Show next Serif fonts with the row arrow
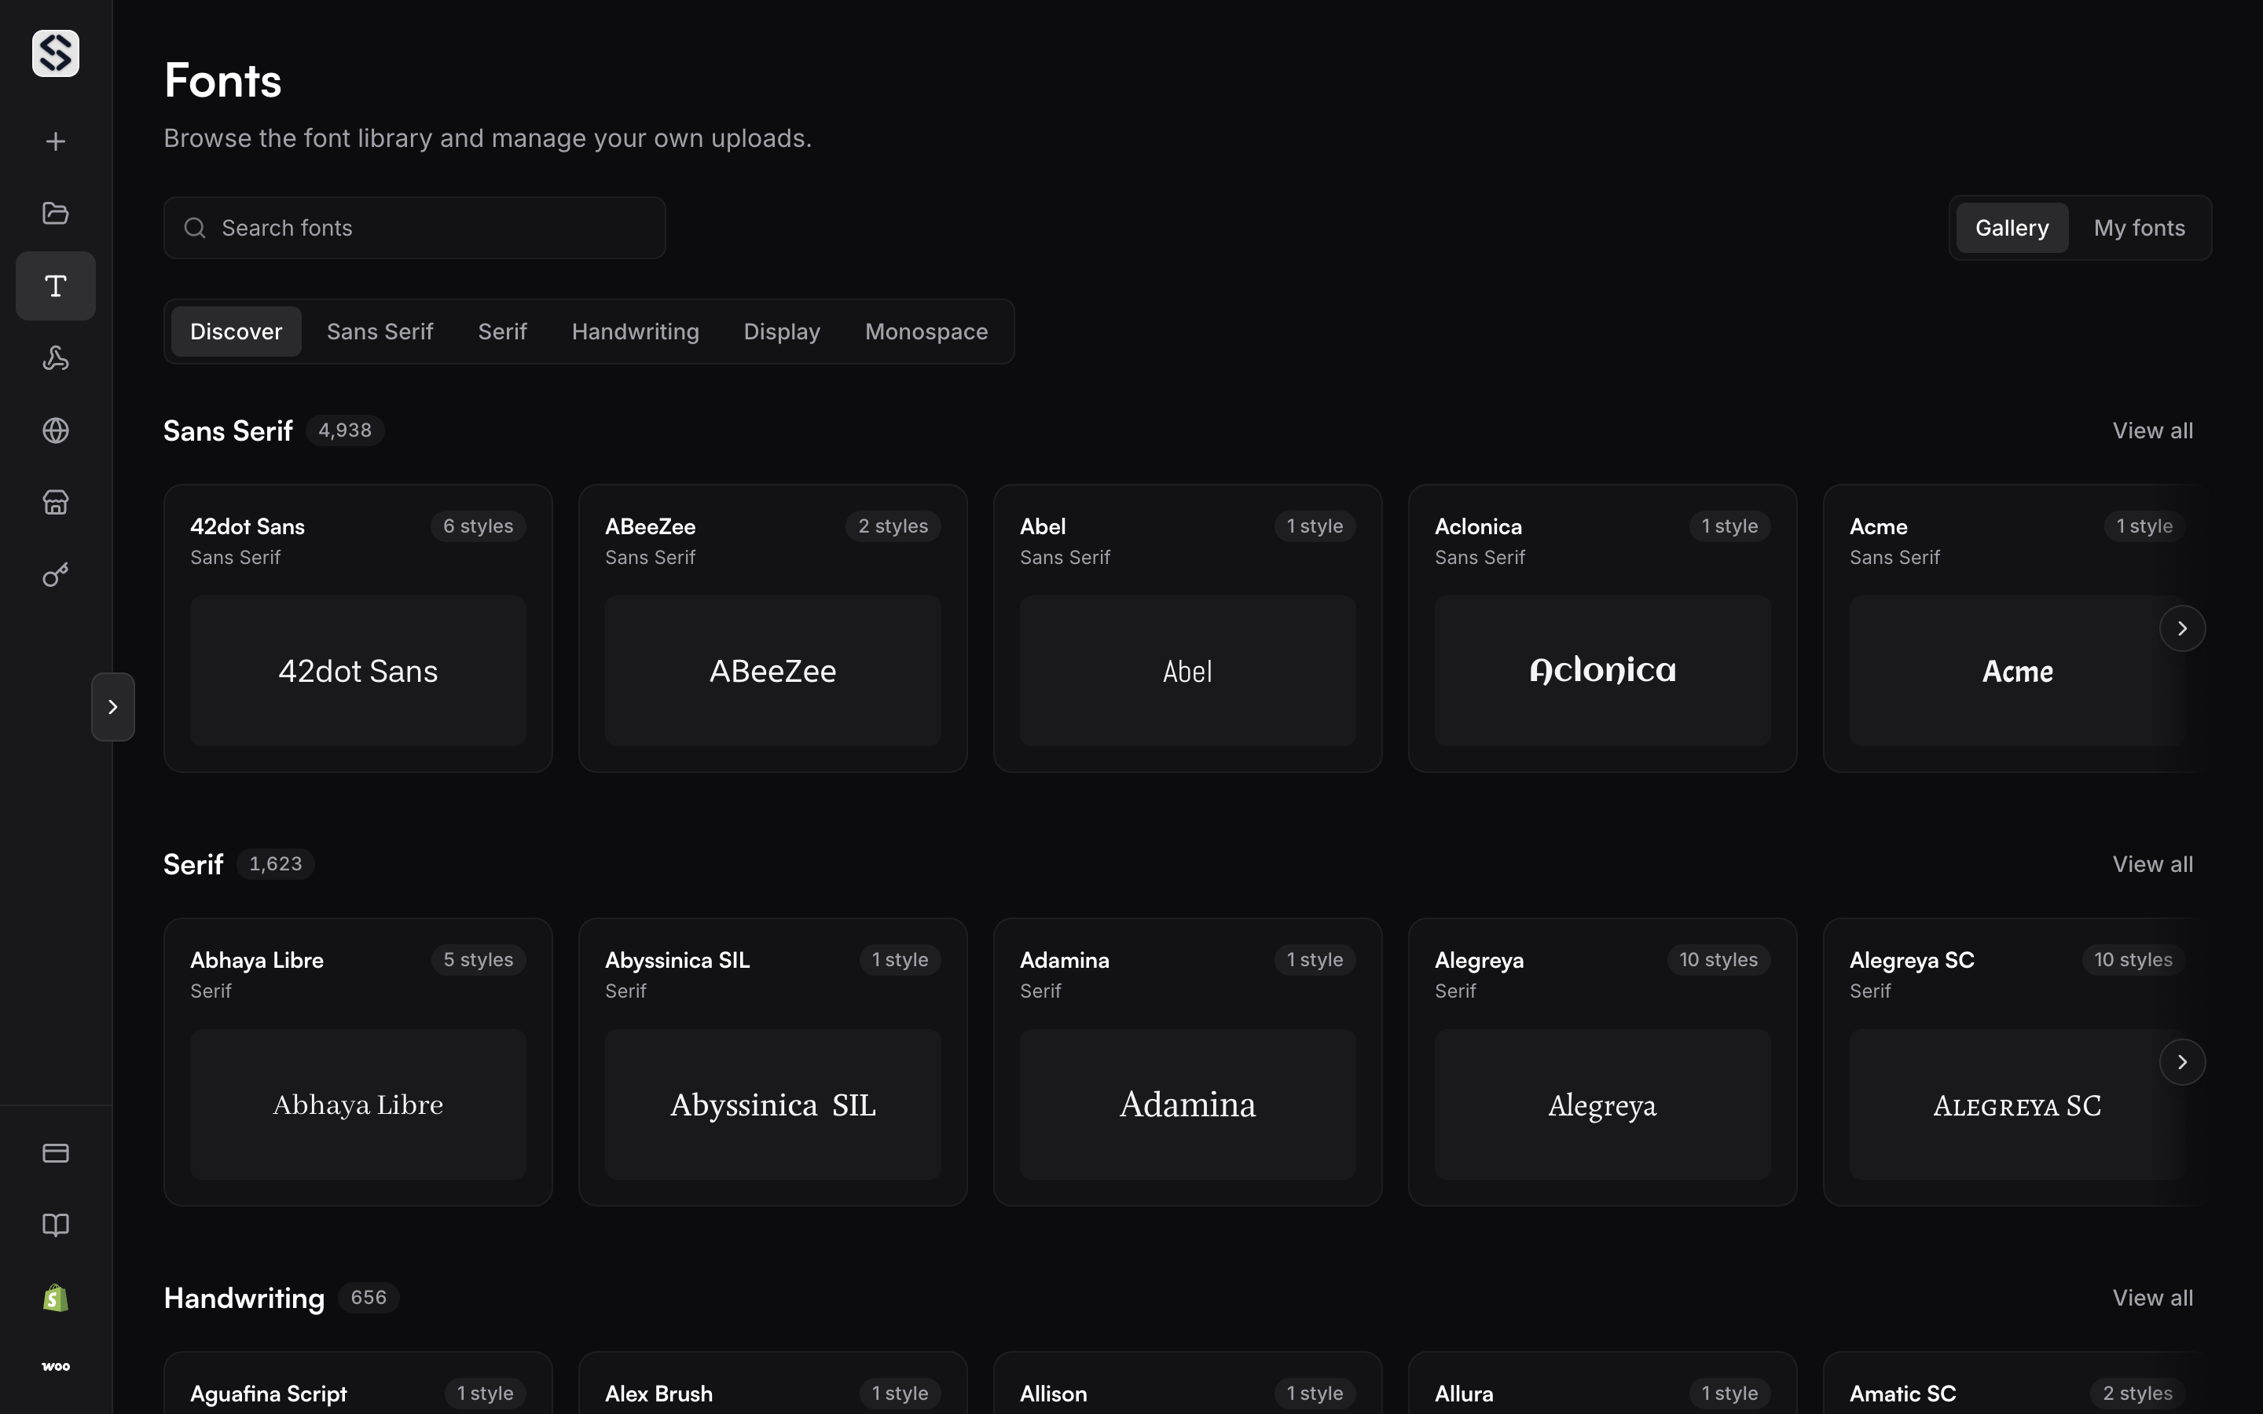Viewport: 2263px width, 1414px height. pos(2181,1062)
